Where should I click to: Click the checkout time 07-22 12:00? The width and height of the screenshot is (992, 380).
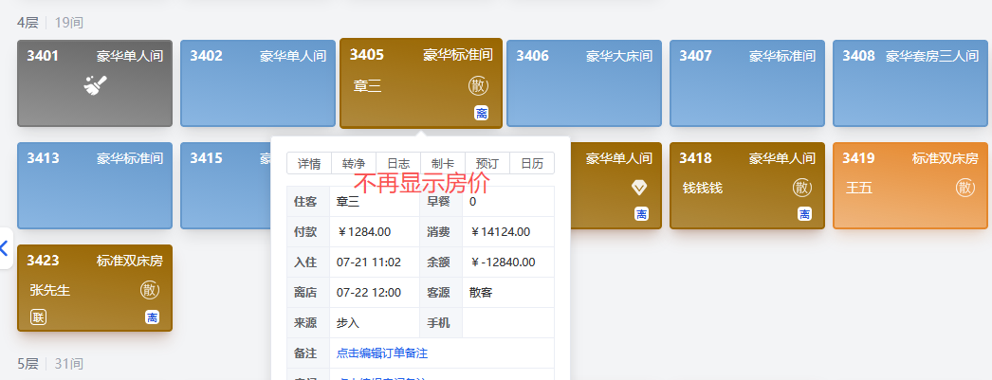[369, 293]
